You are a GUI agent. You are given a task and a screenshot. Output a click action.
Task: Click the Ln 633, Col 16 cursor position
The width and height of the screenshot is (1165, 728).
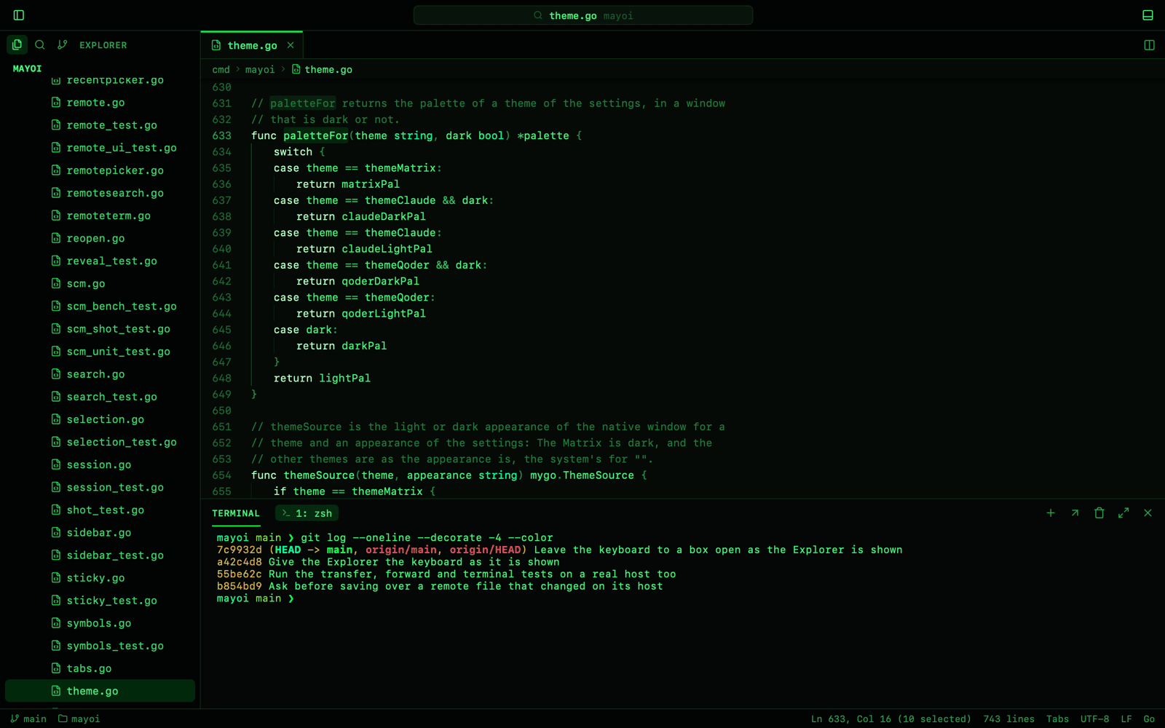891,719
